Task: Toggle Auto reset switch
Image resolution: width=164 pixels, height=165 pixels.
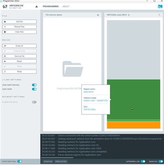Action: point(34,89)
